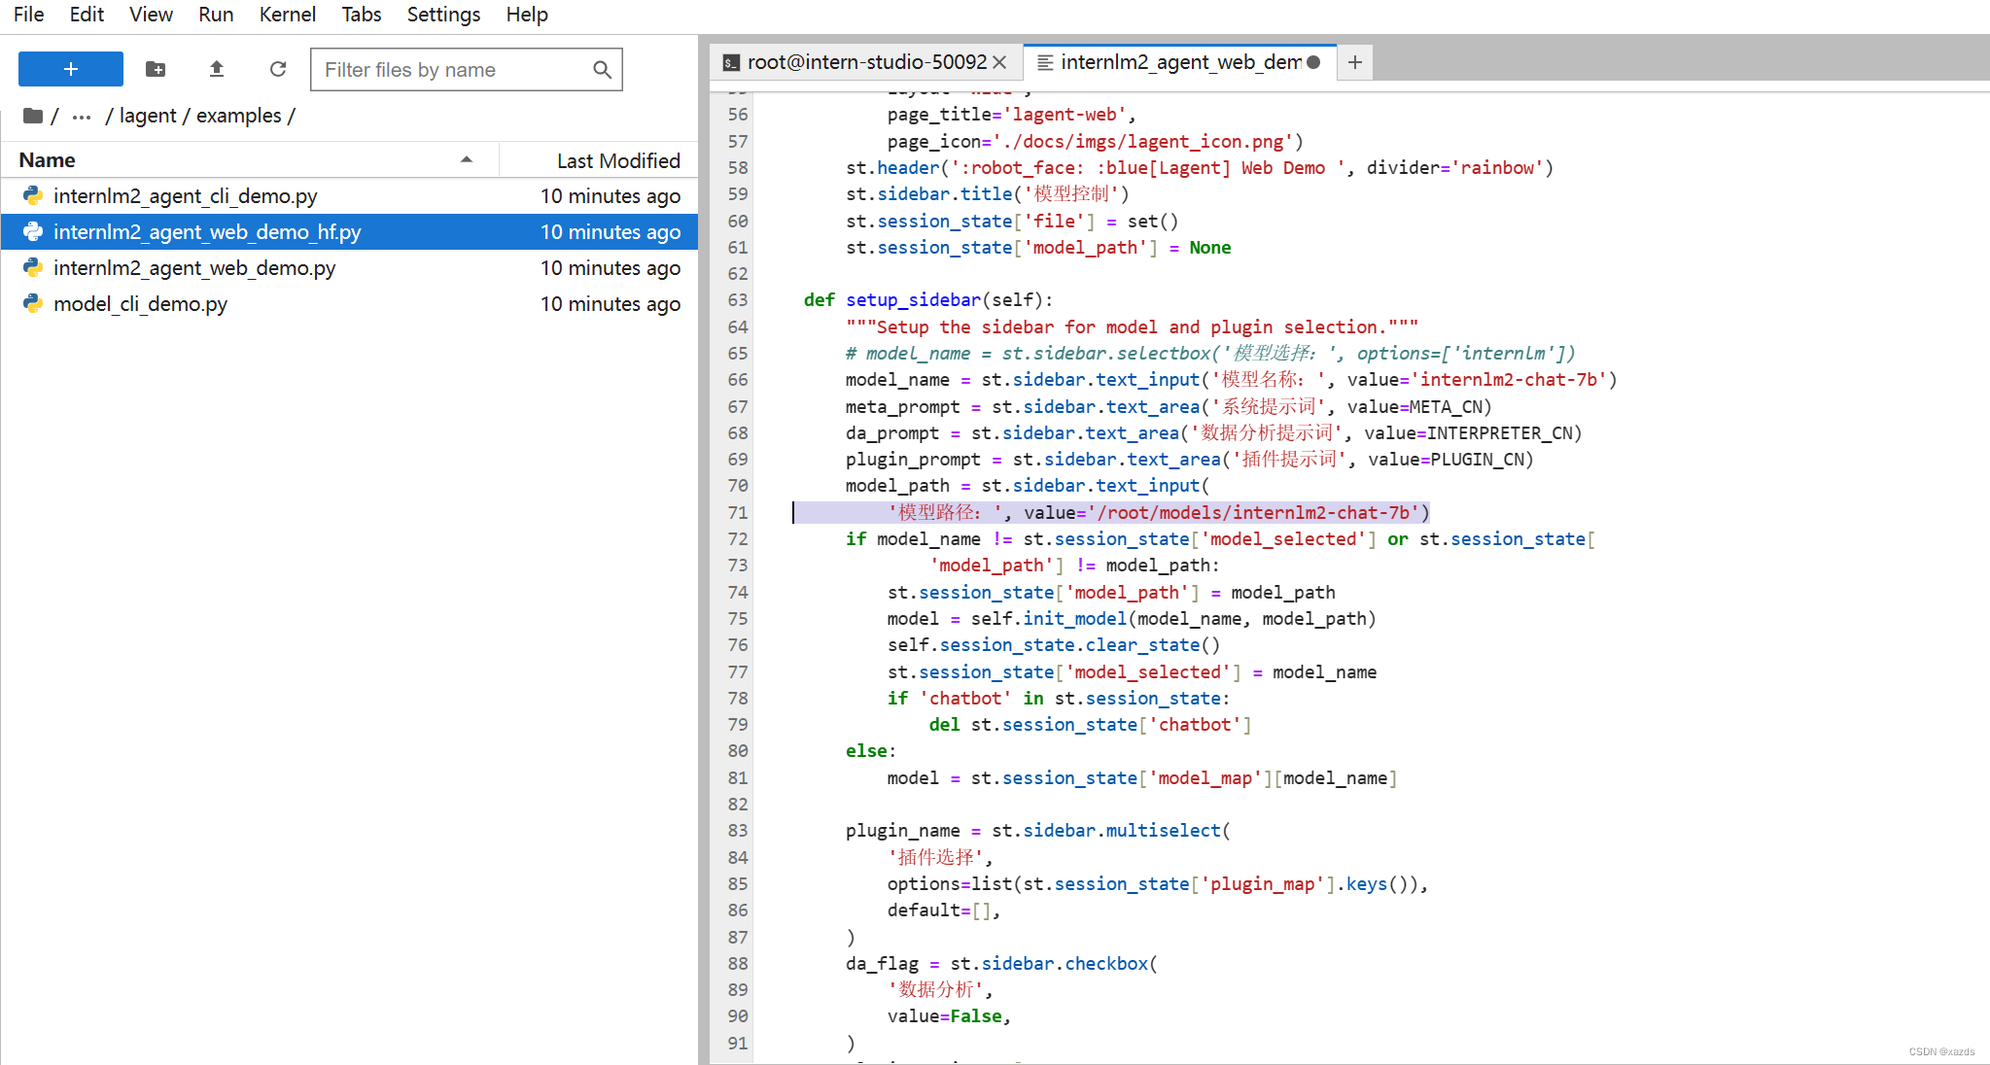This screenshot has height=1065, width=1990.
Task: Refresh the file browser list
Action: 278,69
